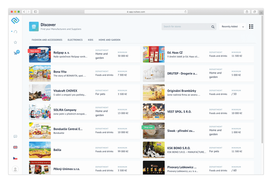272x183 pixels.
Task: Click Vitakraft department For pets
Action: [x=100, y=94]
